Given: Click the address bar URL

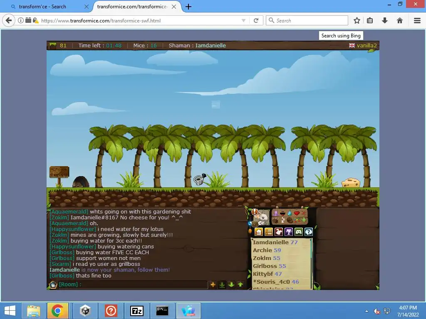Looking at the screenshot, I should pyautogui.click(x=101, y=21).
